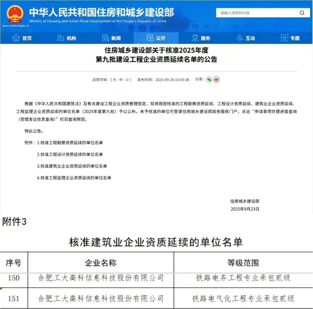Image resolution: width=313 pixels, height=309 pixels.
Task: Click the newspaper icon beside 新闻
Action: [105, 38]
